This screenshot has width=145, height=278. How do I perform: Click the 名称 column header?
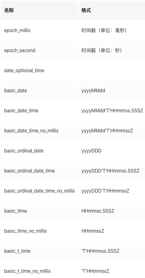tap(9, 10)
